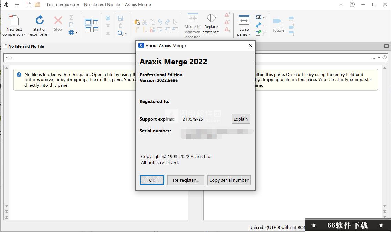Image resolution: width=391 pixels, height=232 pixels.
Task: Click the red Stop comparison icon
Action: tap(58, 20)
